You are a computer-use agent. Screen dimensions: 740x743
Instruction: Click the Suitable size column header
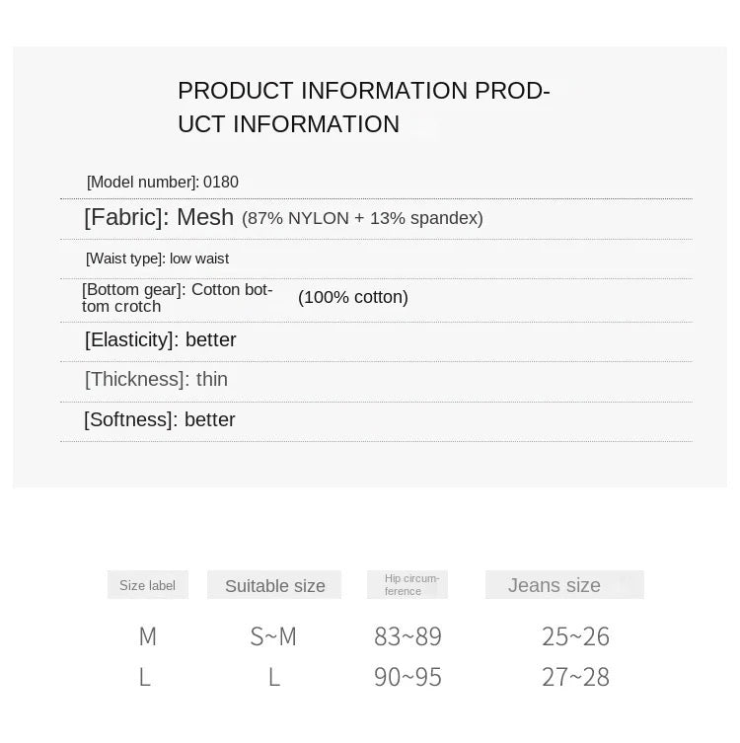pyautogui.click(x=274, y=586)
